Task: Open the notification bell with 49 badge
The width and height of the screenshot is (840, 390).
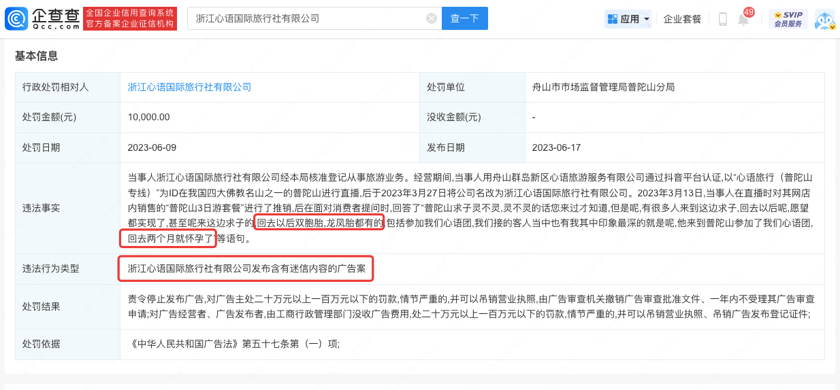Action: tap(743, 19)
